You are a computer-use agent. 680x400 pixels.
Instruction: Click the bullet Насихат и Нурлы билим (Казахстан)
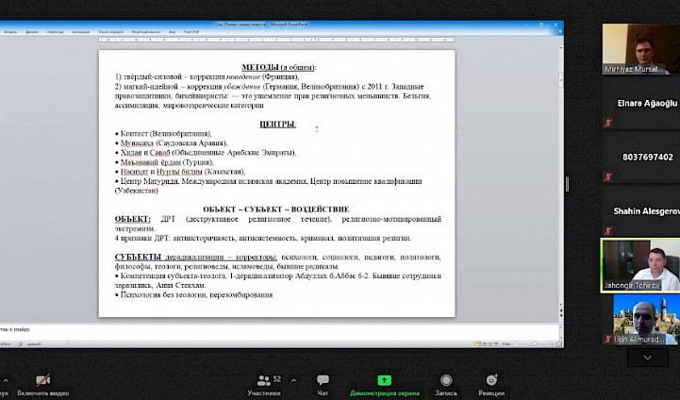pos(180,172)
